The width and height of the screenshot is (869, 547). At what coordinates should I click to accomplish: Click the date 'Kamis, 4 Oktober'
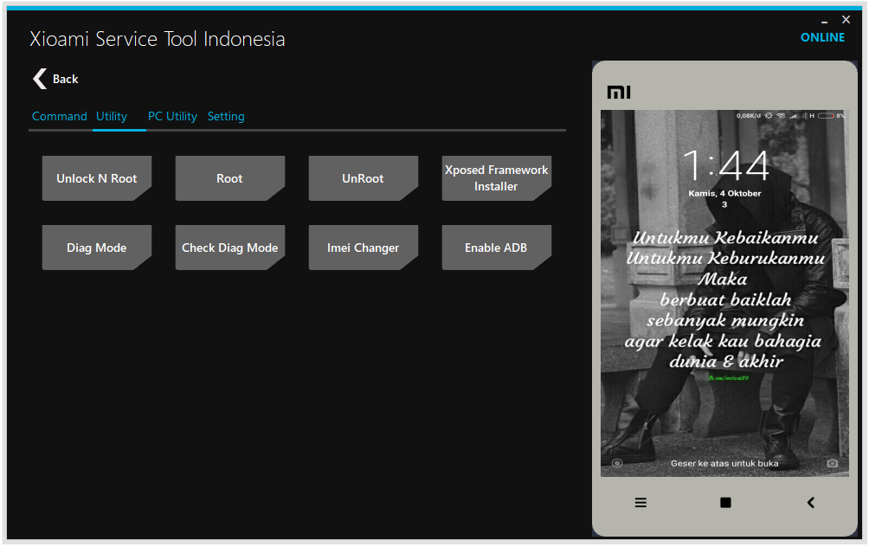tap(725, 193)
